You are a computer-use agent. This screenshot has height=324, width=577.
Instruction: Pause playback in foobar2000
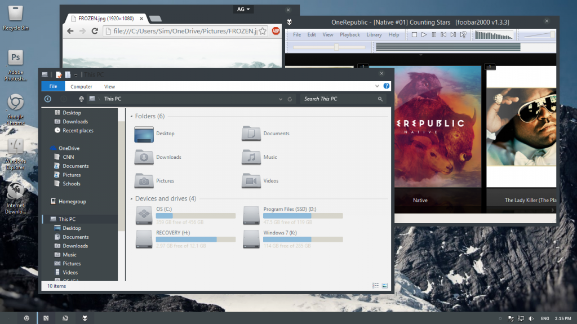(433, 35)
